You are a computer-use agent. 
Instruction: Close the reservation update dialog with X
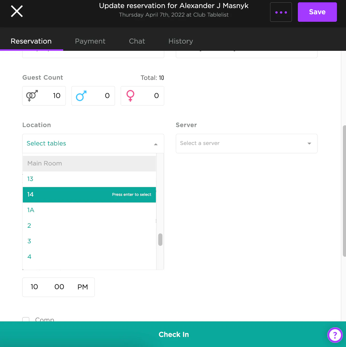pyautogui.click(x=17, y=11)
